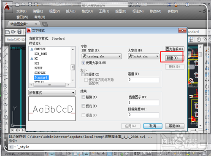Select the Construction line tool

click(6, 55)
